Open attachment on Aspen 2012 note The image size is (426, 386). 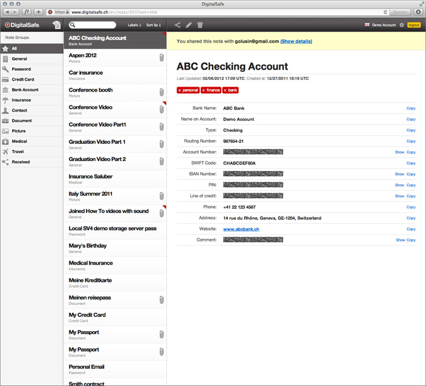click(x=162, y=57)
